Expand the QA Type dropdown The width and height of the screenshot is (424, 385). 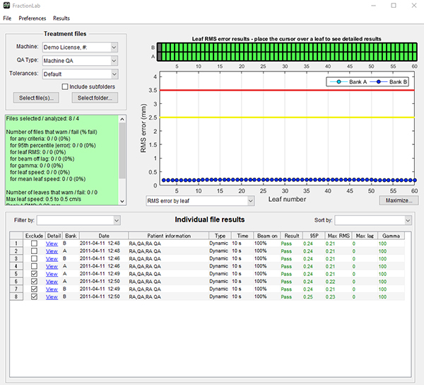[79, 60]
